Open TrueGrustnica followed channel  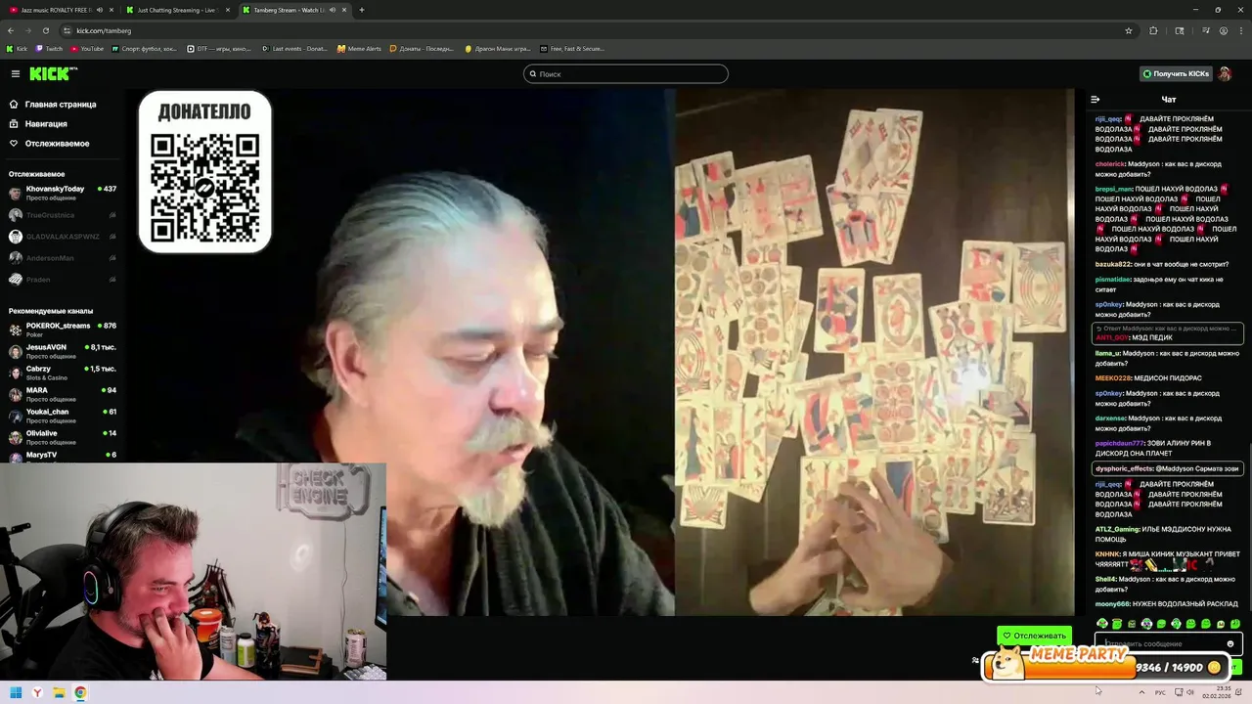(x=63, y=214)
